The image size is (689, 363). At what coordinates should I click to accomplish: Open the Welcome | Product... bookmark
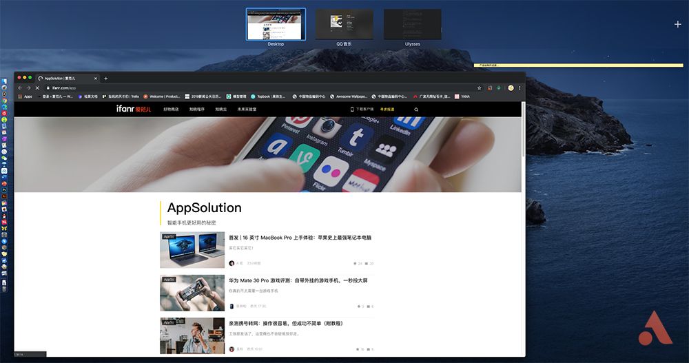pos(162,96)
